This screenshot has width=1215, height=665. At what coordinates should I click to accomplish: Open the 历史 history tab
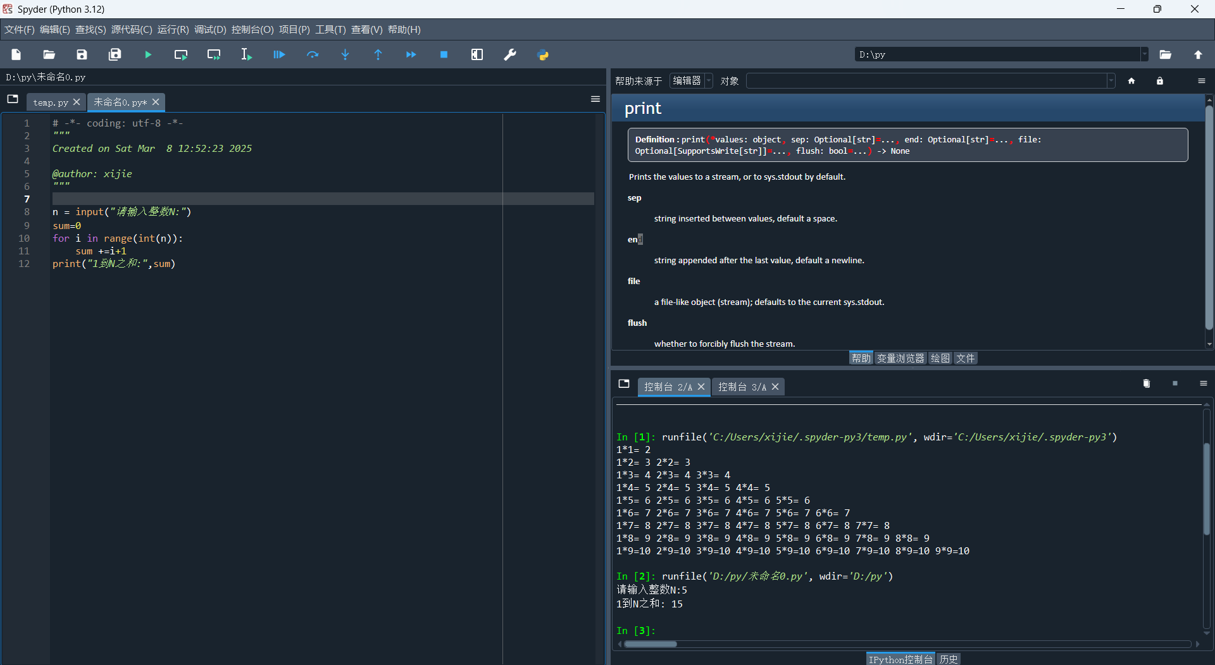coord(948,659)
